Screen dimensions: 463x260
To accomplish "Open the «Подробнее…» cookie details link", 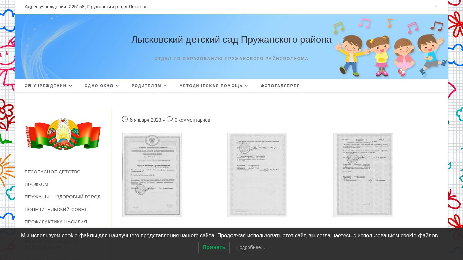I will [251, 248].
